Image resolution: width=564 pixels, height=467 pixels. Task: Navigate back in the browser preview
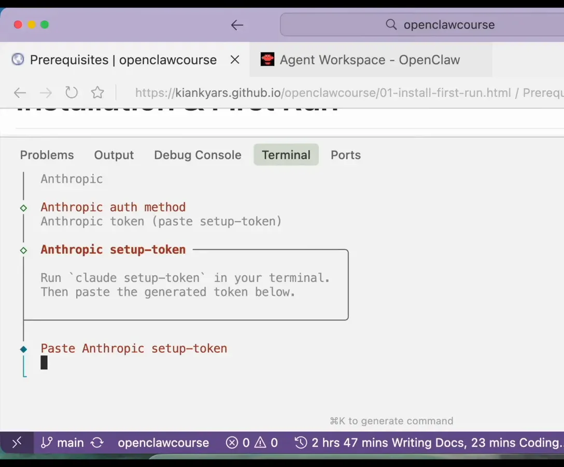point(20,93)
